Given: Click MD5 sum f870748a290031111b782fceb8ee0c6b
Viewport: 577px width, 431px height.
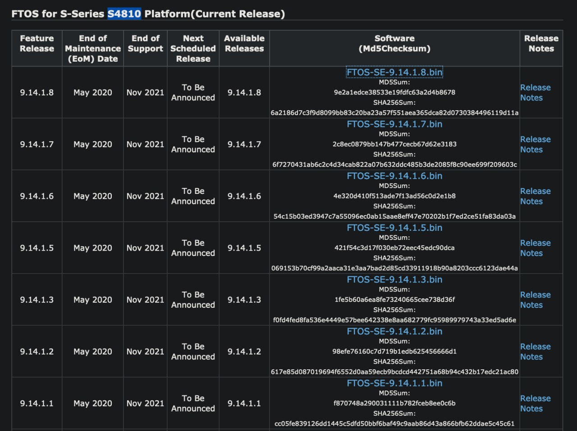Looking at the screenshot, I should click(x=394, y=403).
